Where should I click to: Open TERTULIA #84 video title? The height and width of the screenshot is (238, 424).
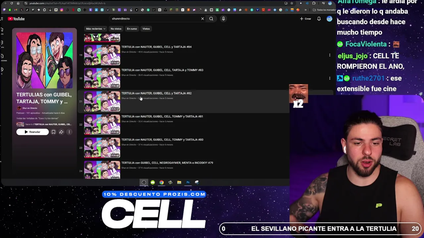(156, 47)
